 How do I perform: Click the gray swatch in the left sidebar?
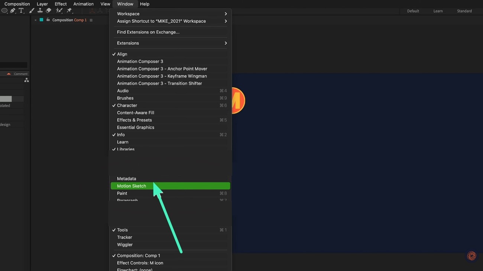(x=6, y=98)
